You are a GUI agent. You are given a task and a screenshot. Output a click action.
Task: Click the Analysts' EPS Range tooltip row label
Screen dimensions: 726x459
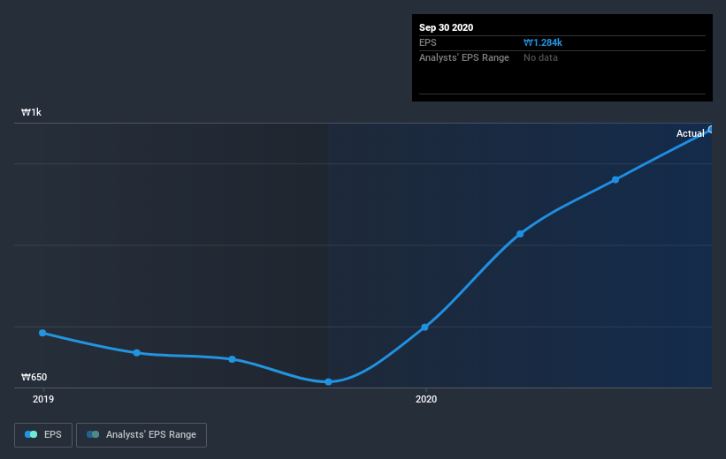[x=464, y=57]
